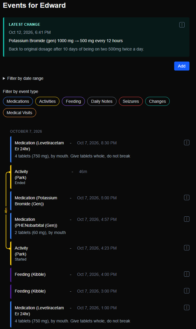The height and width of the screenshot is (329, 196).
Task: Click the Oct 12, 2026, 6:41 PM timestamp
Action: (30, 32)
